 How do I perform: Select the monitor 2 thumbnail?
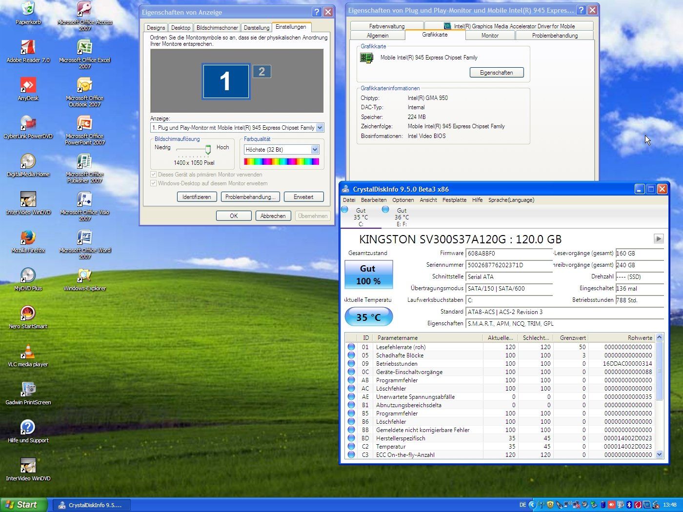tap(261, 72)
